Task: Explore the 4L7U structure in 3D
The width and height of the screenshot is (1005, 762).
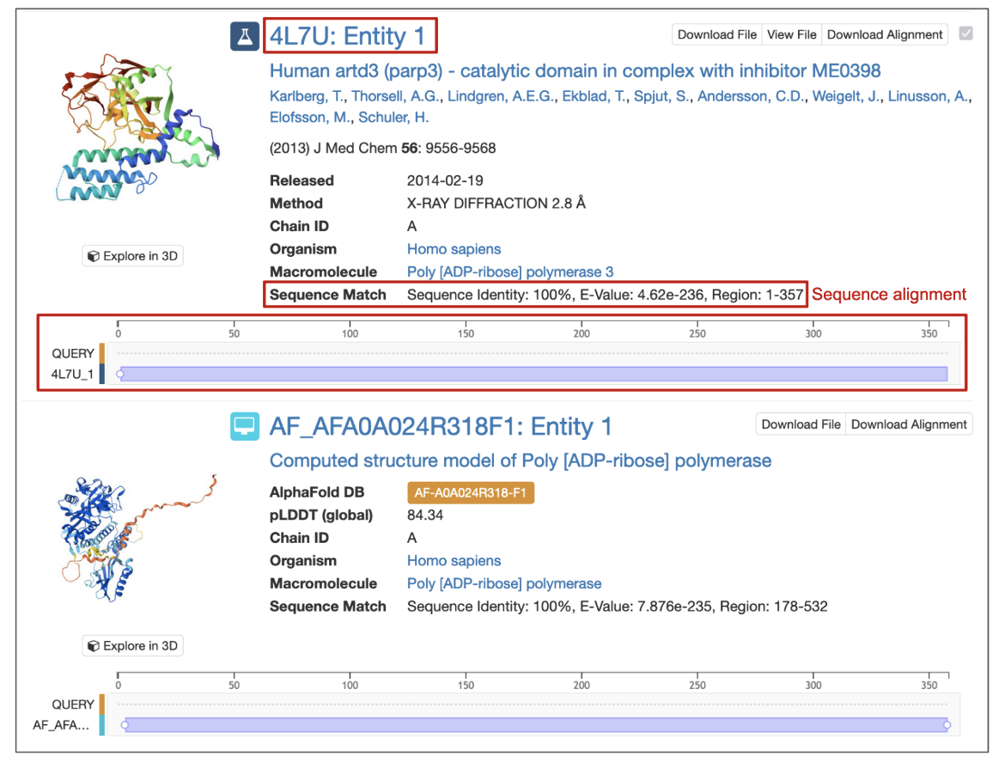Action: (x=133, y=256)
